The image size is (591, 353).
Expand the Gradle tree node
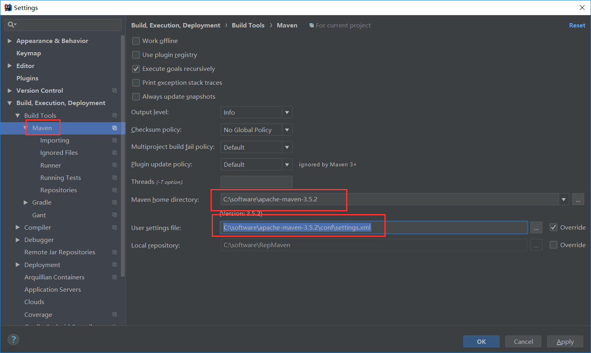pyautogui.click(x=26, y=203)
